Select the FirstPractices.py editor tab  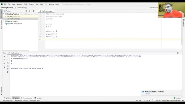(47, 11)
